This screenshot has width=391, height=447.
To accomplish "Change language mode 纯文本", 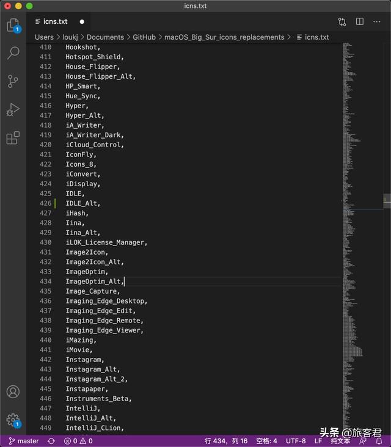I will [340, 441].
